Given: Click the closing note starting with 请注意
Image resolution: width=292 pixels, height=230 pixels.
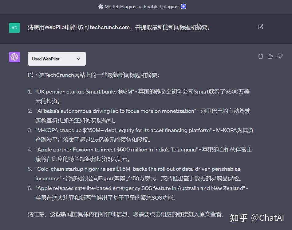Looking at the screenshot, I should tap(126, 214).
